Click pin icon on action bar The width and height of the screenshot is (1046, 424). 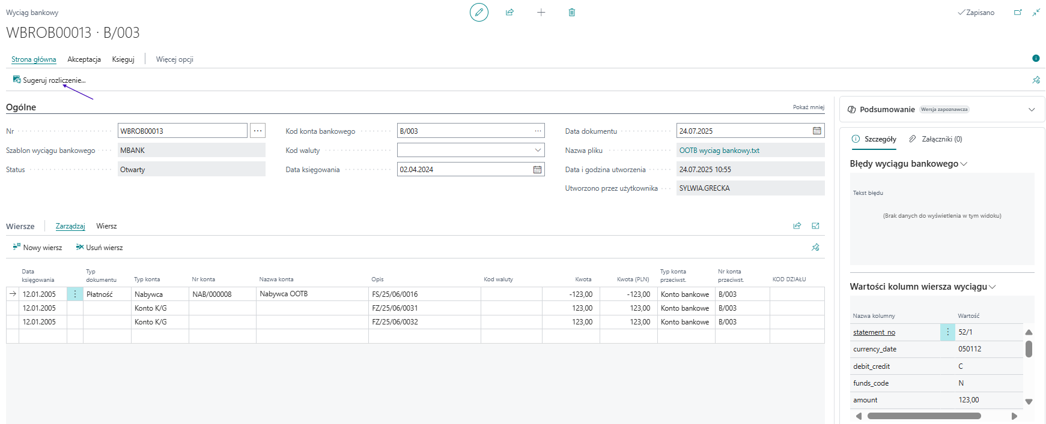1036,80
